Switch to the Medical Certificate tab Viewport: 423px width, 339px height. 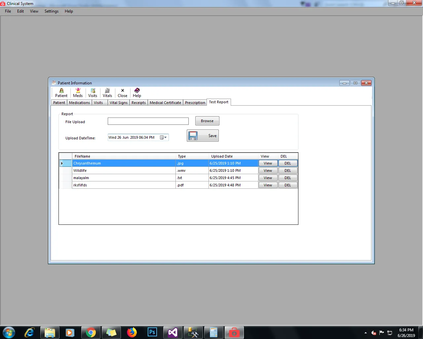[x=165, y=103]
